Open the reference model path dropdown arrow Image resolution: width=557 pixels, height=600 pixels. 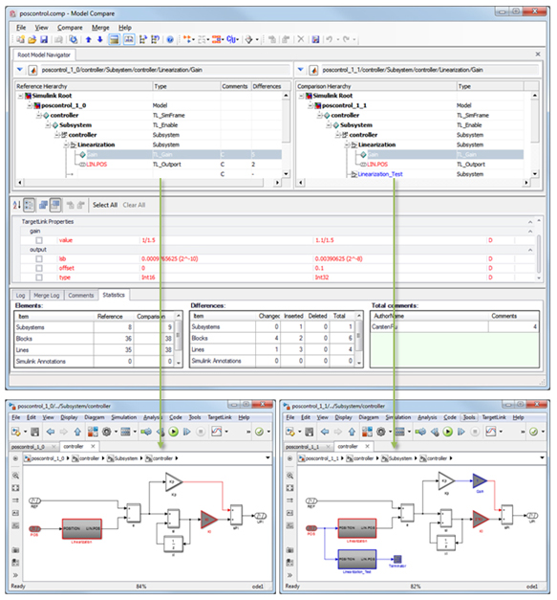point(20,70)
